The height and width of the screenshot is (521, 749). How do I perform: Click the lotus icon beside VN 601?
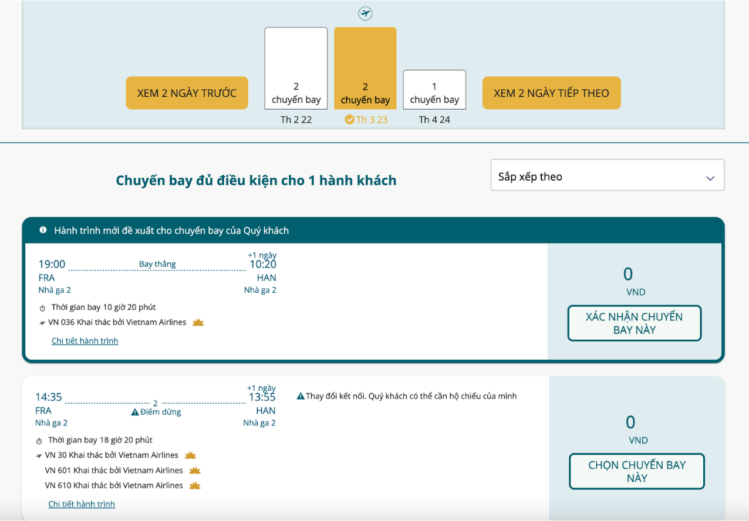tap(195, 471)
